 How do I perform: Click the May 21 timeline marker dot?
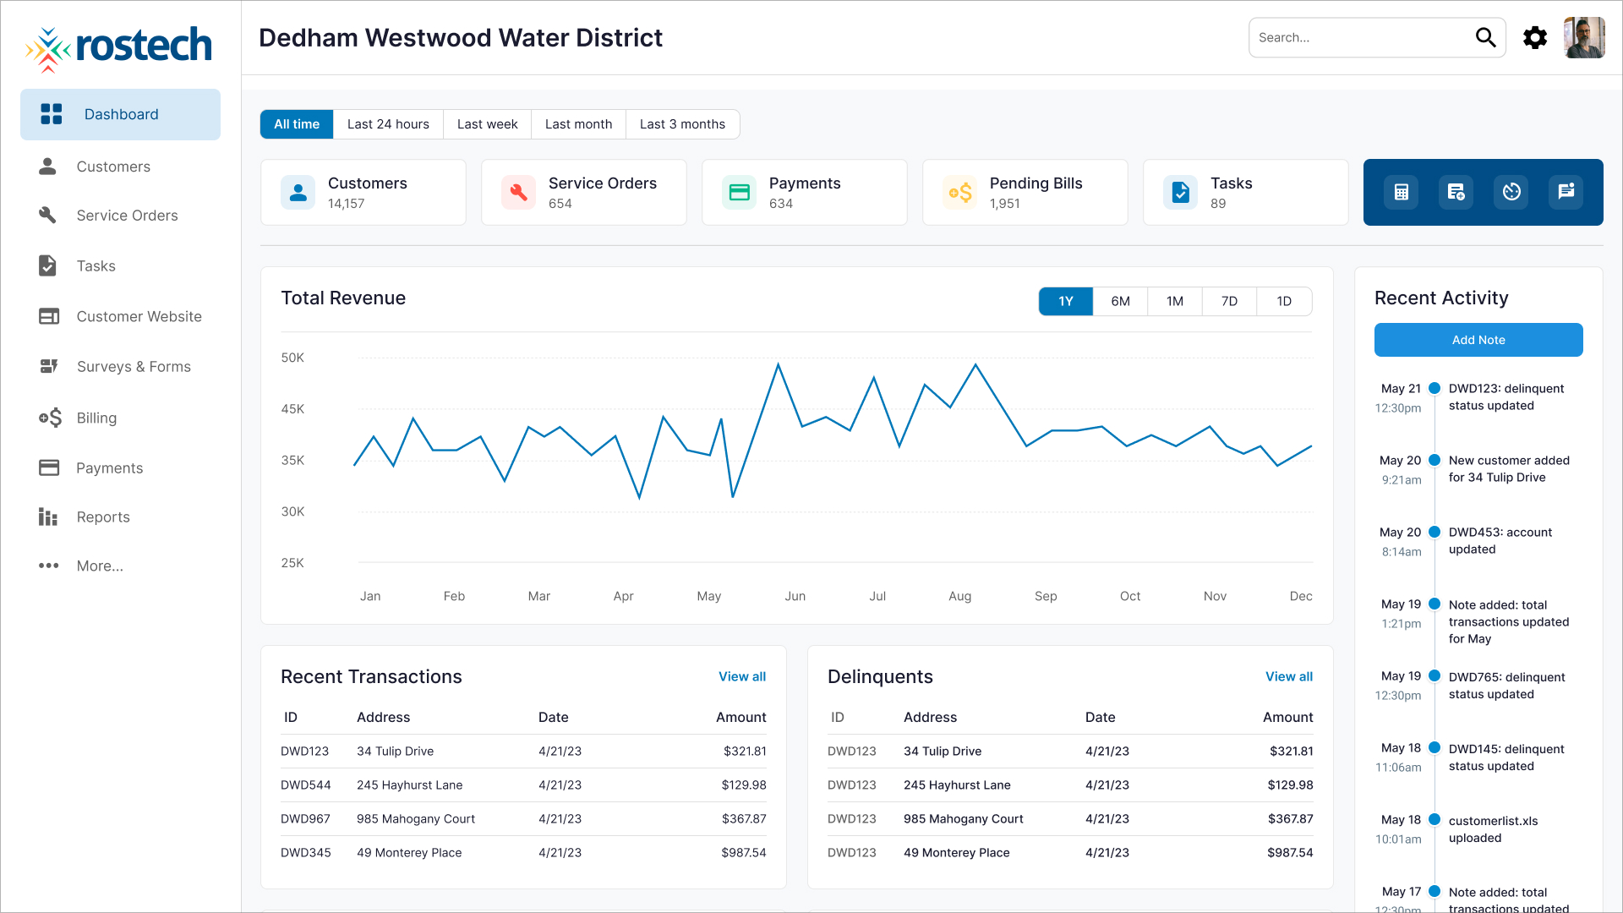(1434, 389)
